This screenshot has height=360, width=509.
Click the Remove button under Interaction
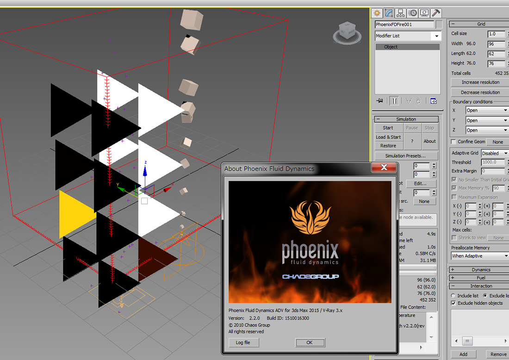click(x=498, y=354)
